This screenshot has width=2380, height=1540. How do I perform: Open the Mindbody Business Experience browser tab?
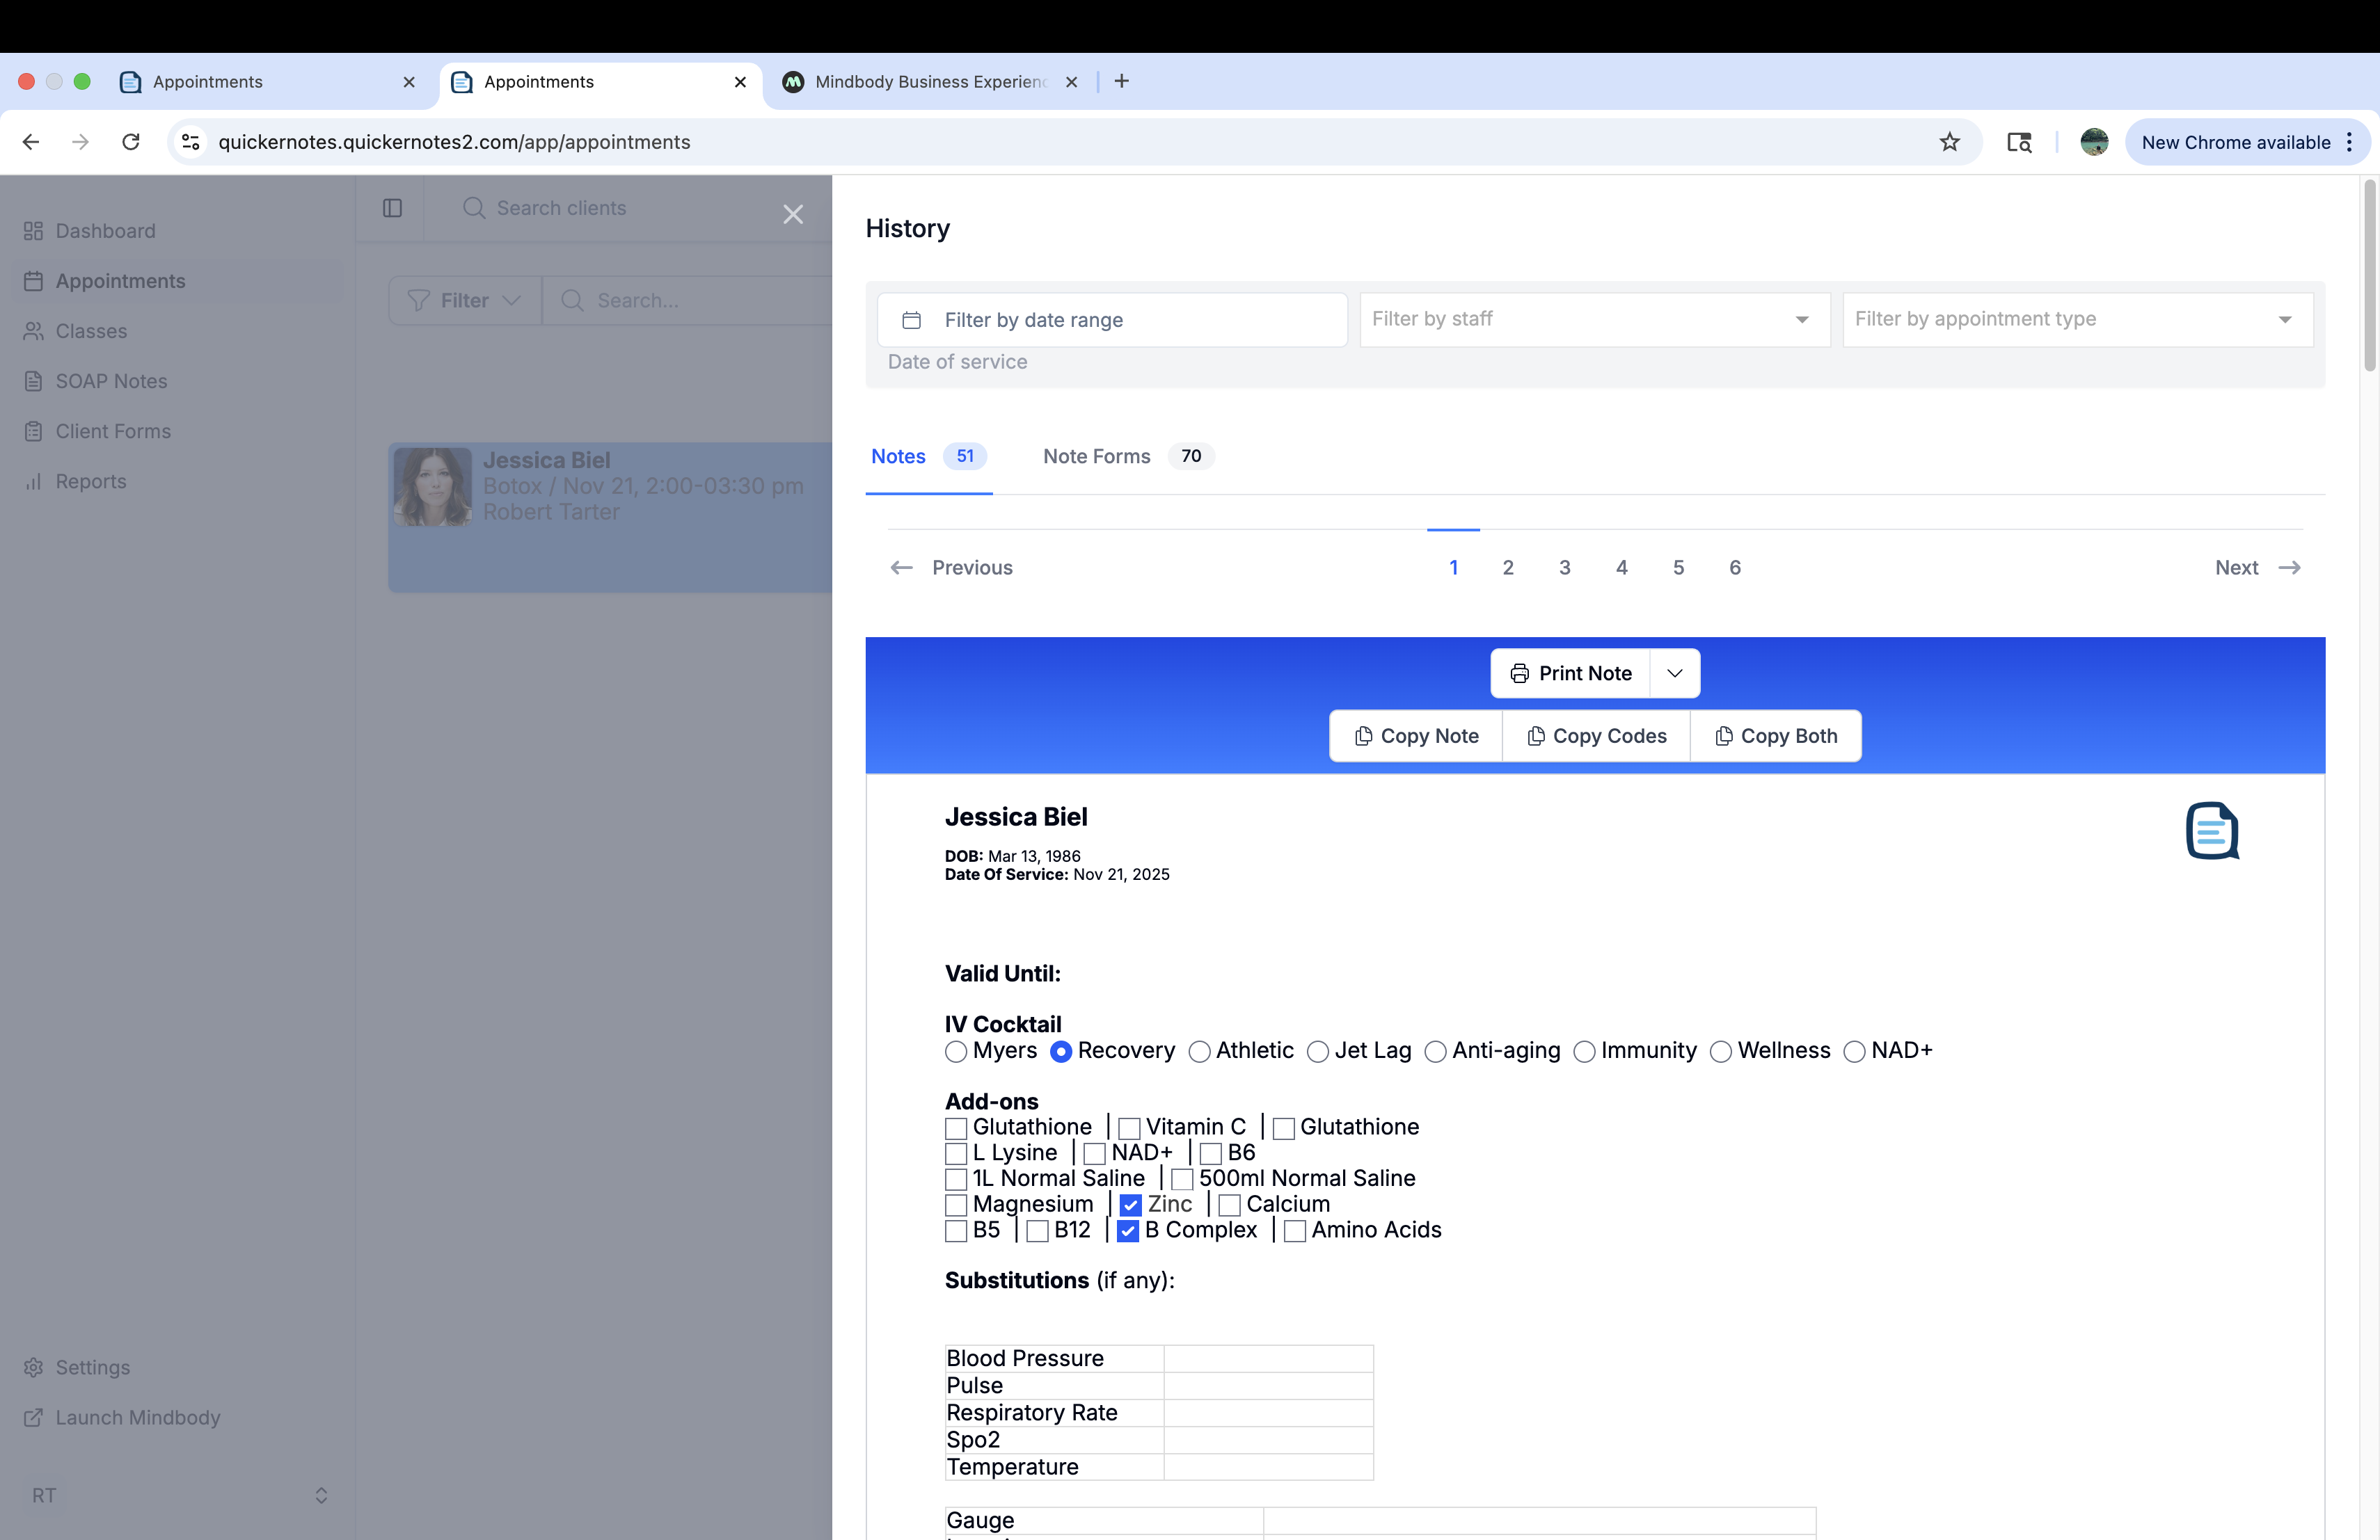coord(929,82)
